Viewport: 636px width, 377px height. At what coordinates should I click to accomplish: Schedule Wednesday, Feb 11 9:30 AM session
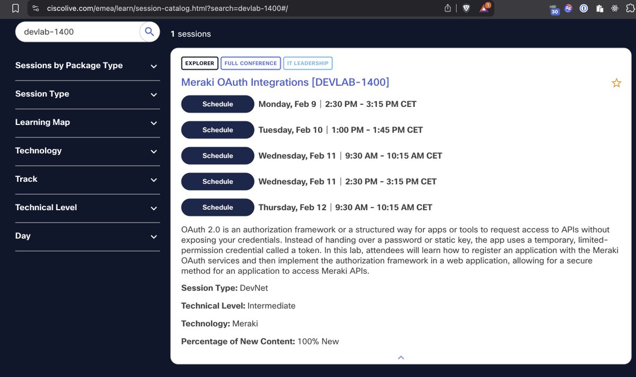tap(218, 156)
